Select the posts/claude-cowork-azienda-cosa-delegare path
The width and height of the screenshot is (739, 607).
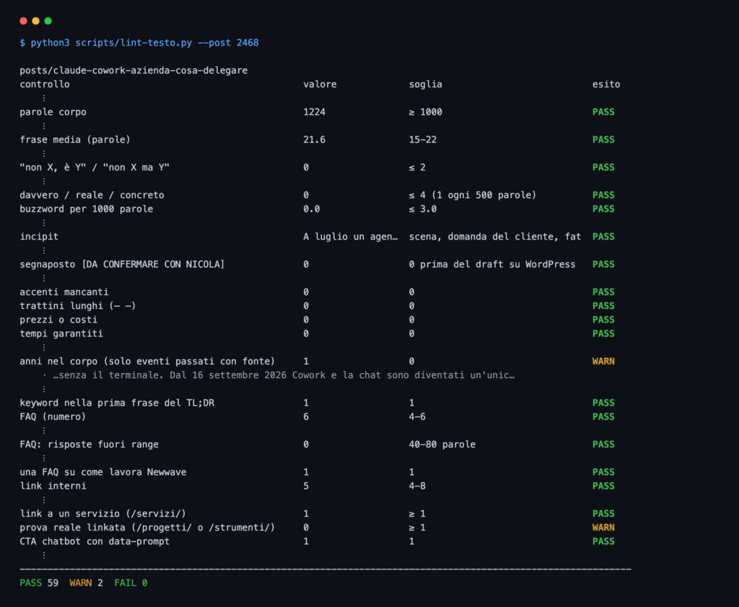pos(134,70)
